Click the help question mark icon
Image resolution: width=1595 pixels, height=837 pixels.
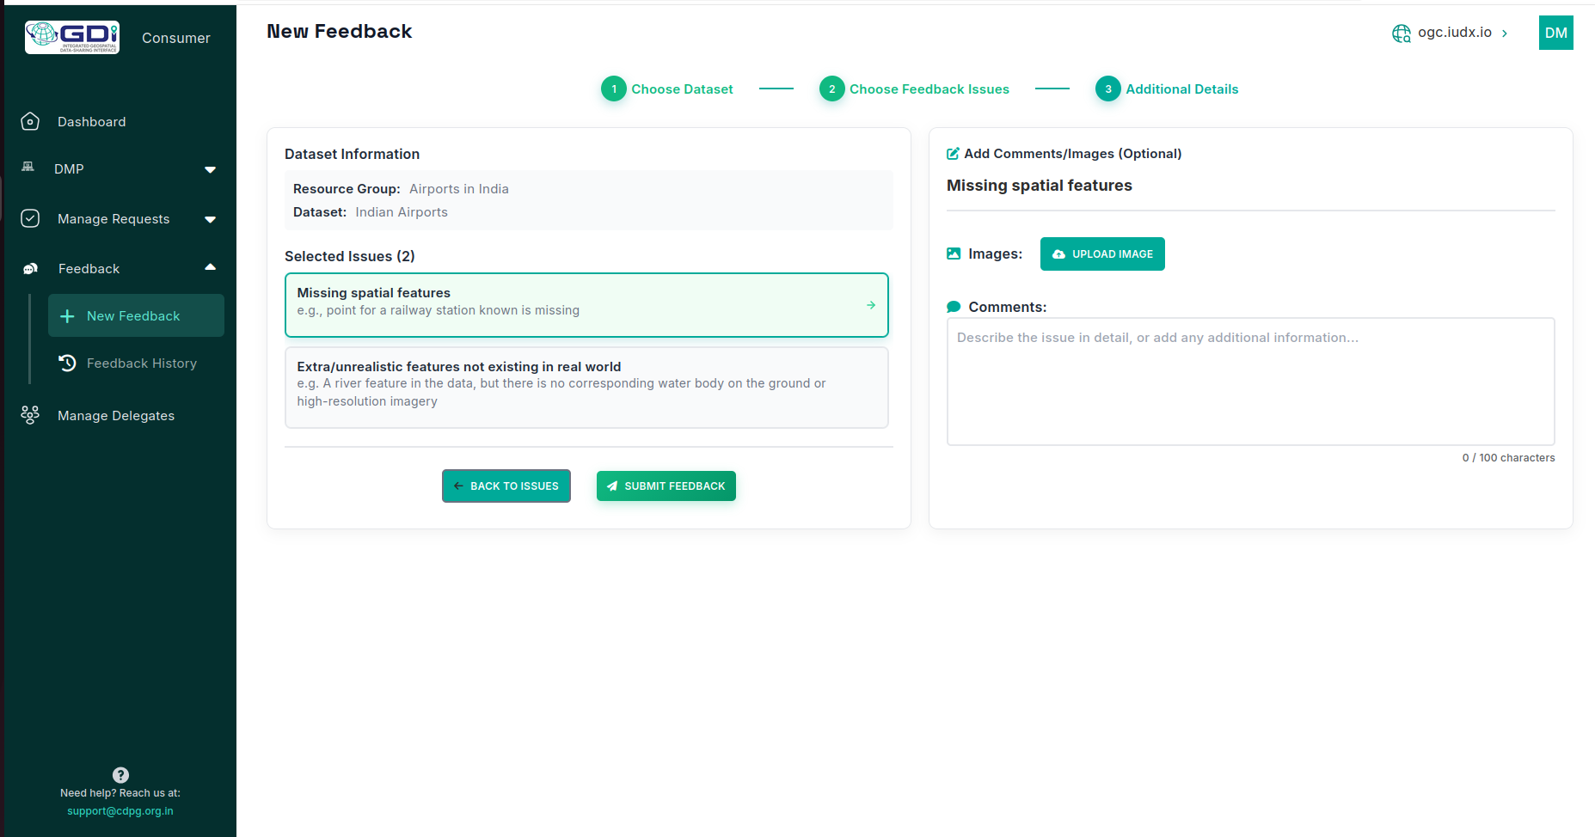click(x=120, y=775)
